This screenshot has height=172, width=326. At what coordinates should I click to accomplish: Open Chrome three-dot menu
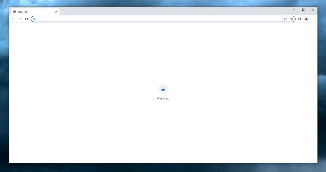coord(313,19)
